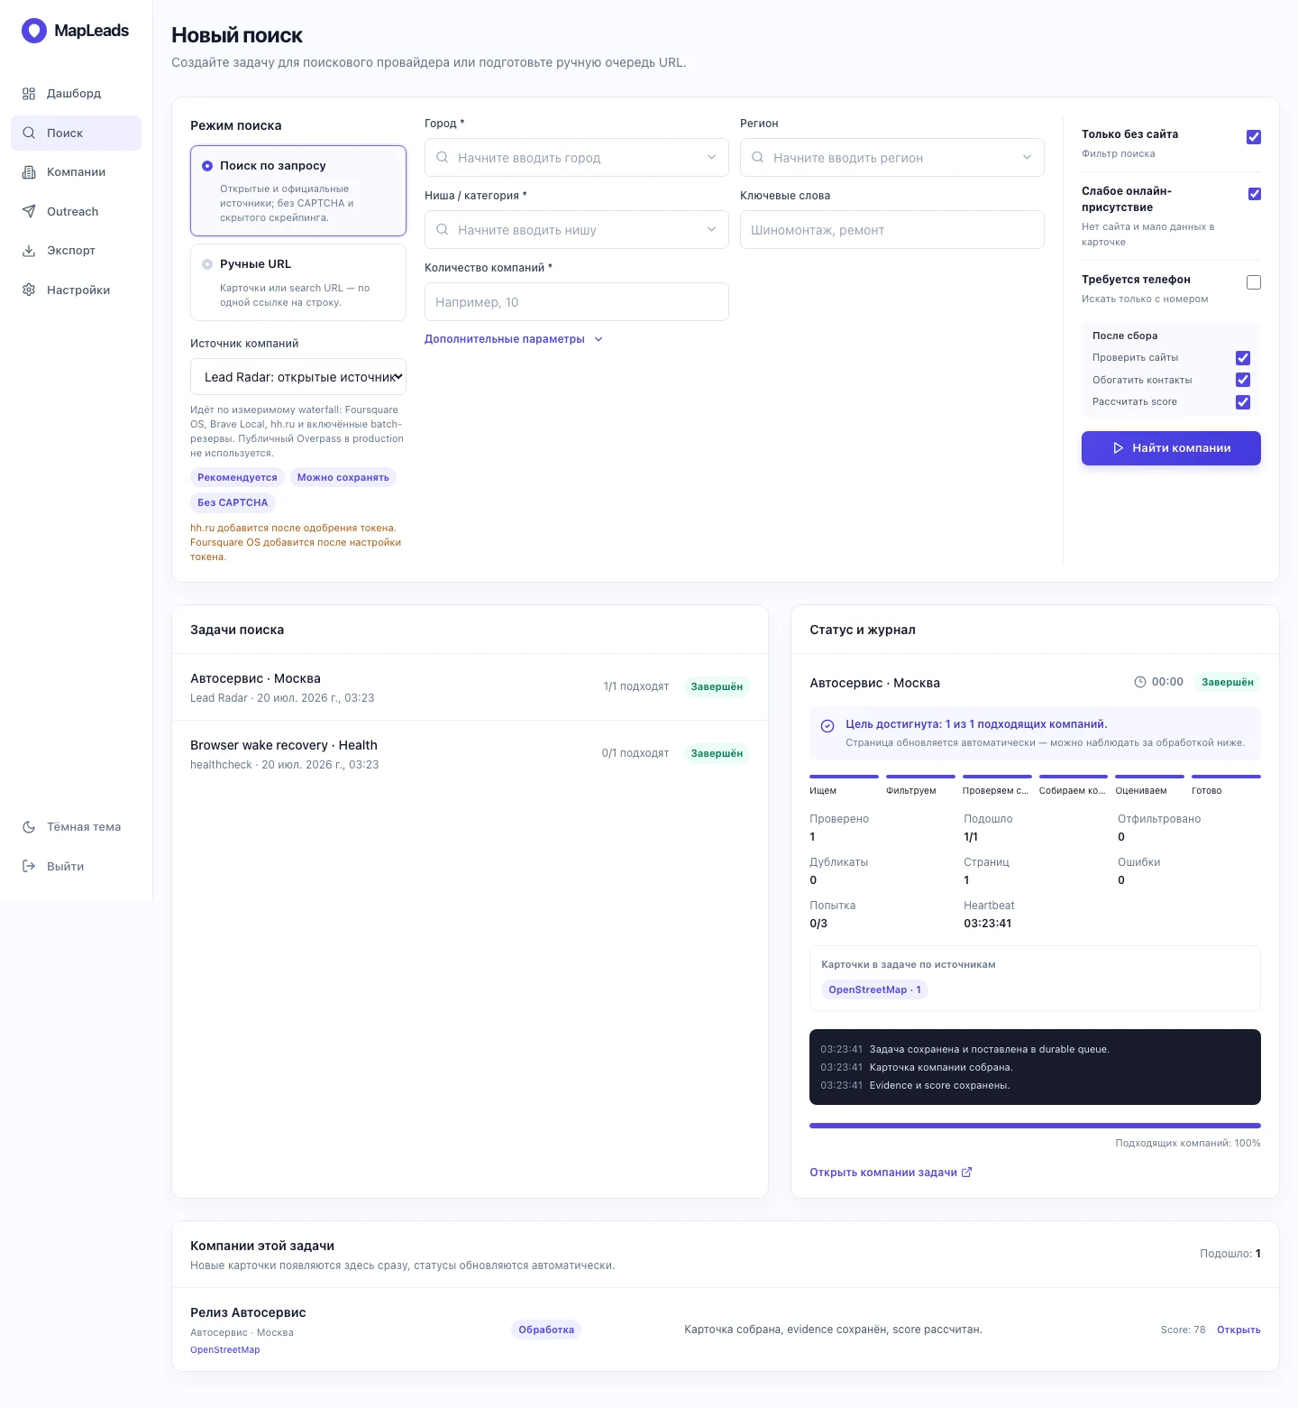Expand Дополнительные параметры section

[514, 339]
